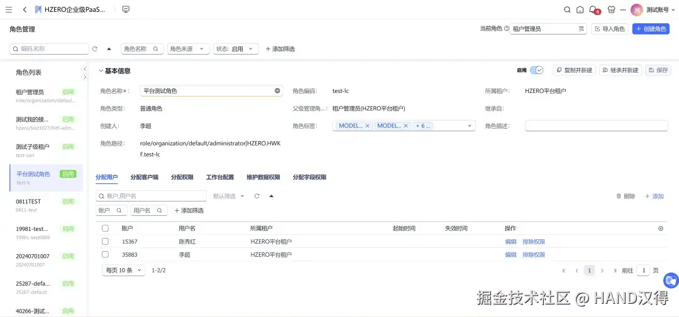The height and width of the screenshot is (317, 679).
Task: Toggle the 启用 enable switch
Action: point(536,70)
